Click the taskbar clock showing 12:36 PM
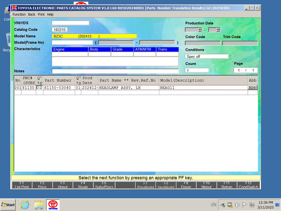 coord(266,205)
